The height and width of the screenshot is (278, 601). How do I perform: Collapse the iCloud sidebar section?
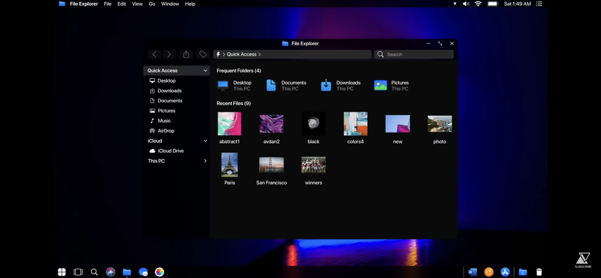click(205, 141)
